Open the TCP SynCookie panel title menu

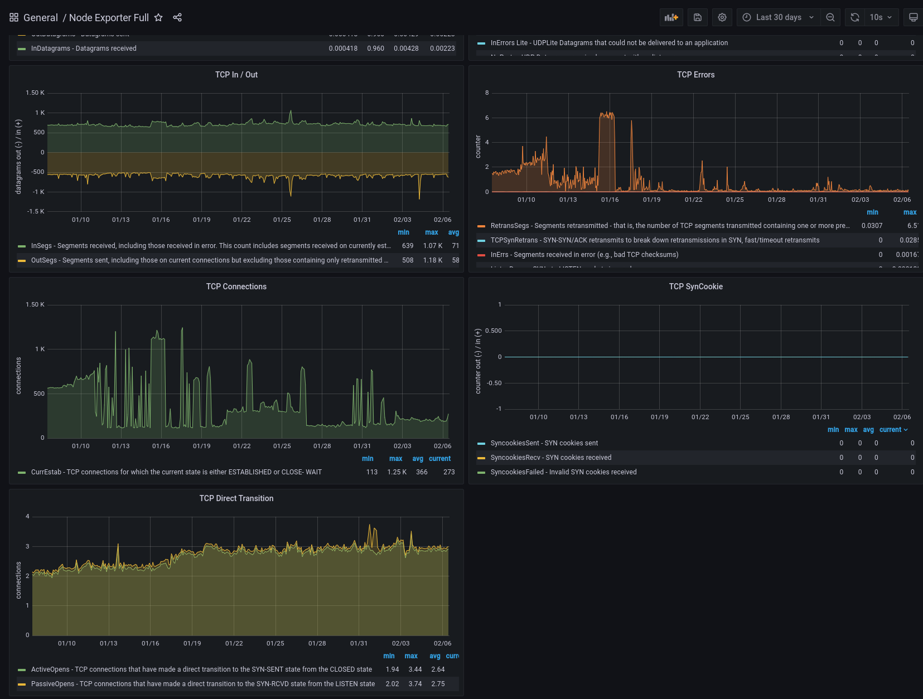(x=695, y=287)
